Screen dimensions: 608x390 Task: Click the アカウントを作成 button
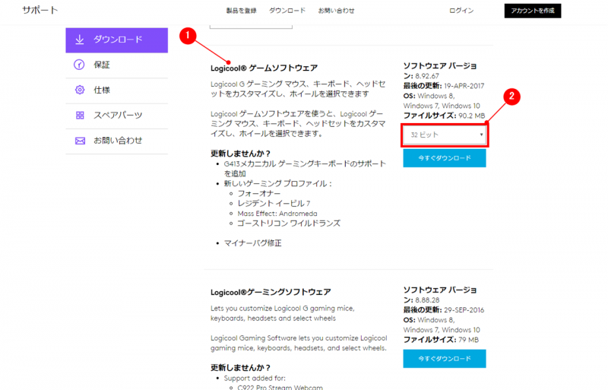tap(533, 11)
